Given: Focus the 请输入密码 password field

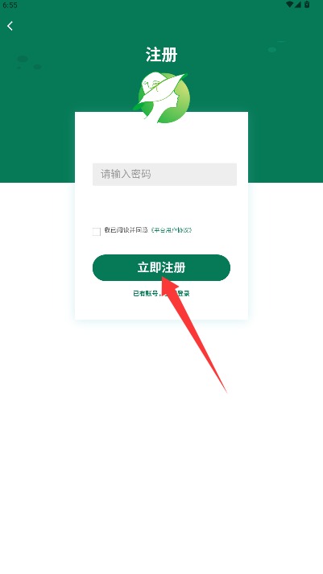Looking at the screenshot, I should (164, 174).
